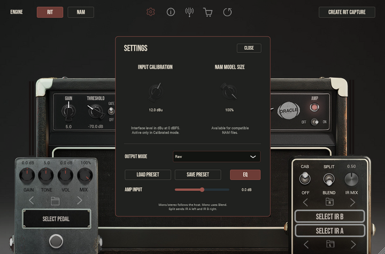Open the shopping cart store icon

207,12
